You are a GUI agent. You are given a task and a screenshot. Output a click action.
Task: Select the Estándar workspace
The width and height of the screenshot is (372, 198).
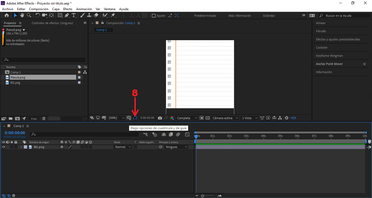click(269, 16)
